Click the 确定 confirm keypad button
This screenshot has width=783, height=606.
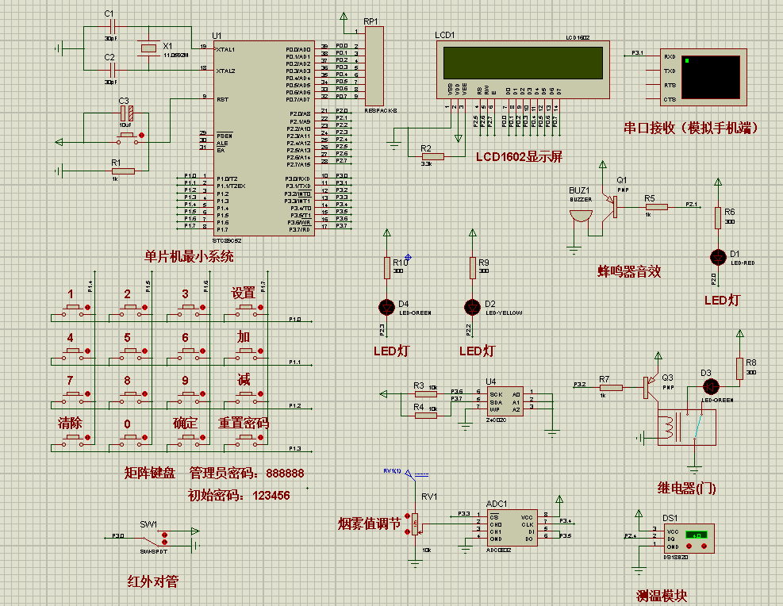tap(190, 438)
